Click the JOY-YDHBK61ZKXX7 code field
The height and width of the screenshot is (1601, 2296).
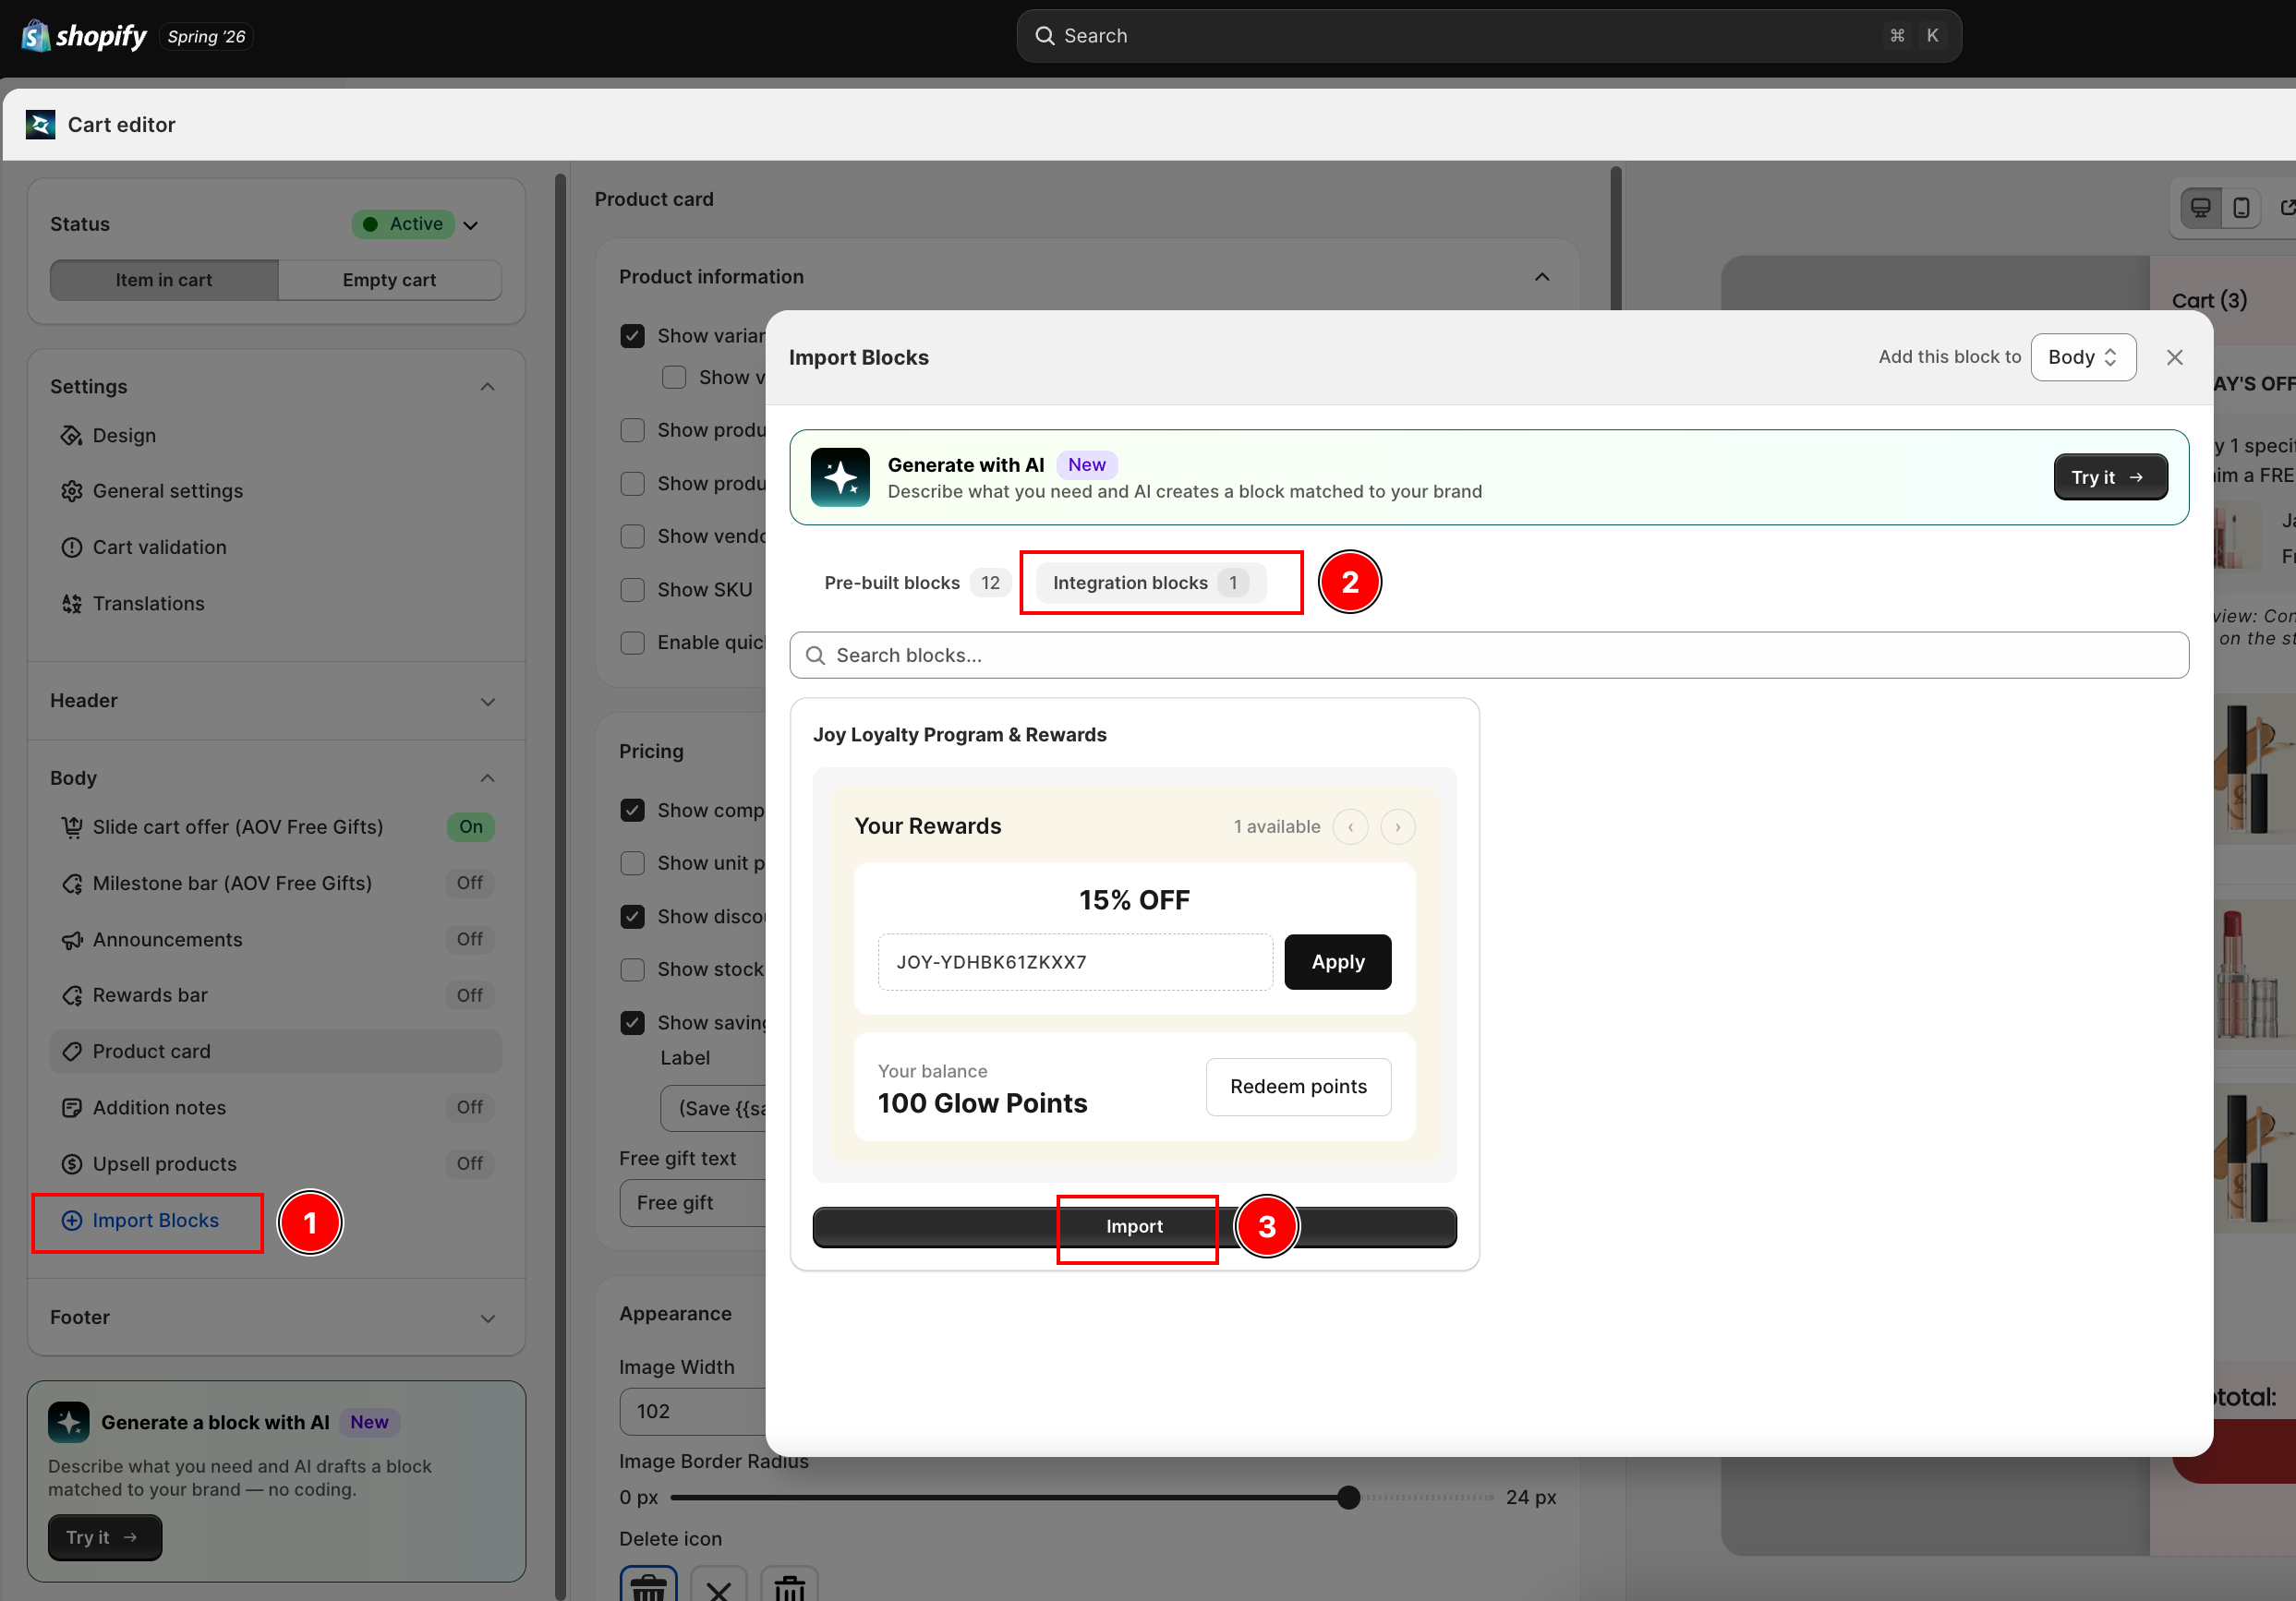[1075, 962]
